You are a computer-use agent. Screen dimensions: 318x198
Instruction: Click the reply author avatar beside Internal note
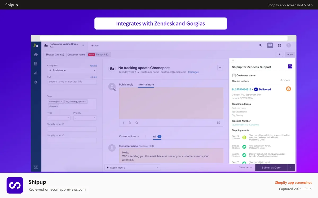pyautogui.click(x=112, y=87)
